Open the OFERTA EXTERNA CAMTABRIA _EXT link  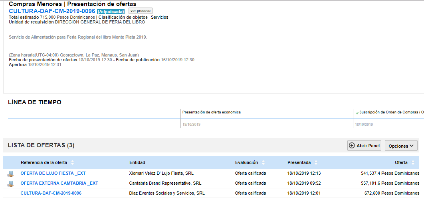coord(59,183)
